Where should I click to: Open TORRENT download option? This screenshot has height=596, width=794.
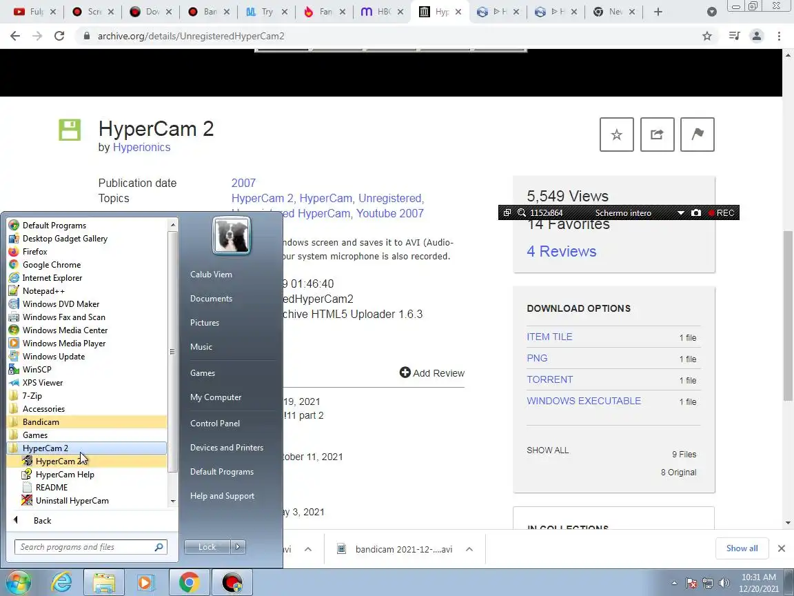pos(550,379)
